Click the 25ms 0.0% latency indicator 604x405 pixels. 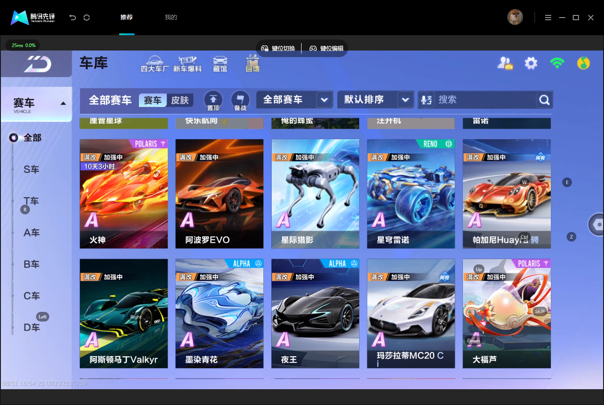click(23, 45)
